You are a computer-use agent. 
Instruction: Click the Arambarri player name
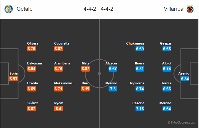point(62,63)
